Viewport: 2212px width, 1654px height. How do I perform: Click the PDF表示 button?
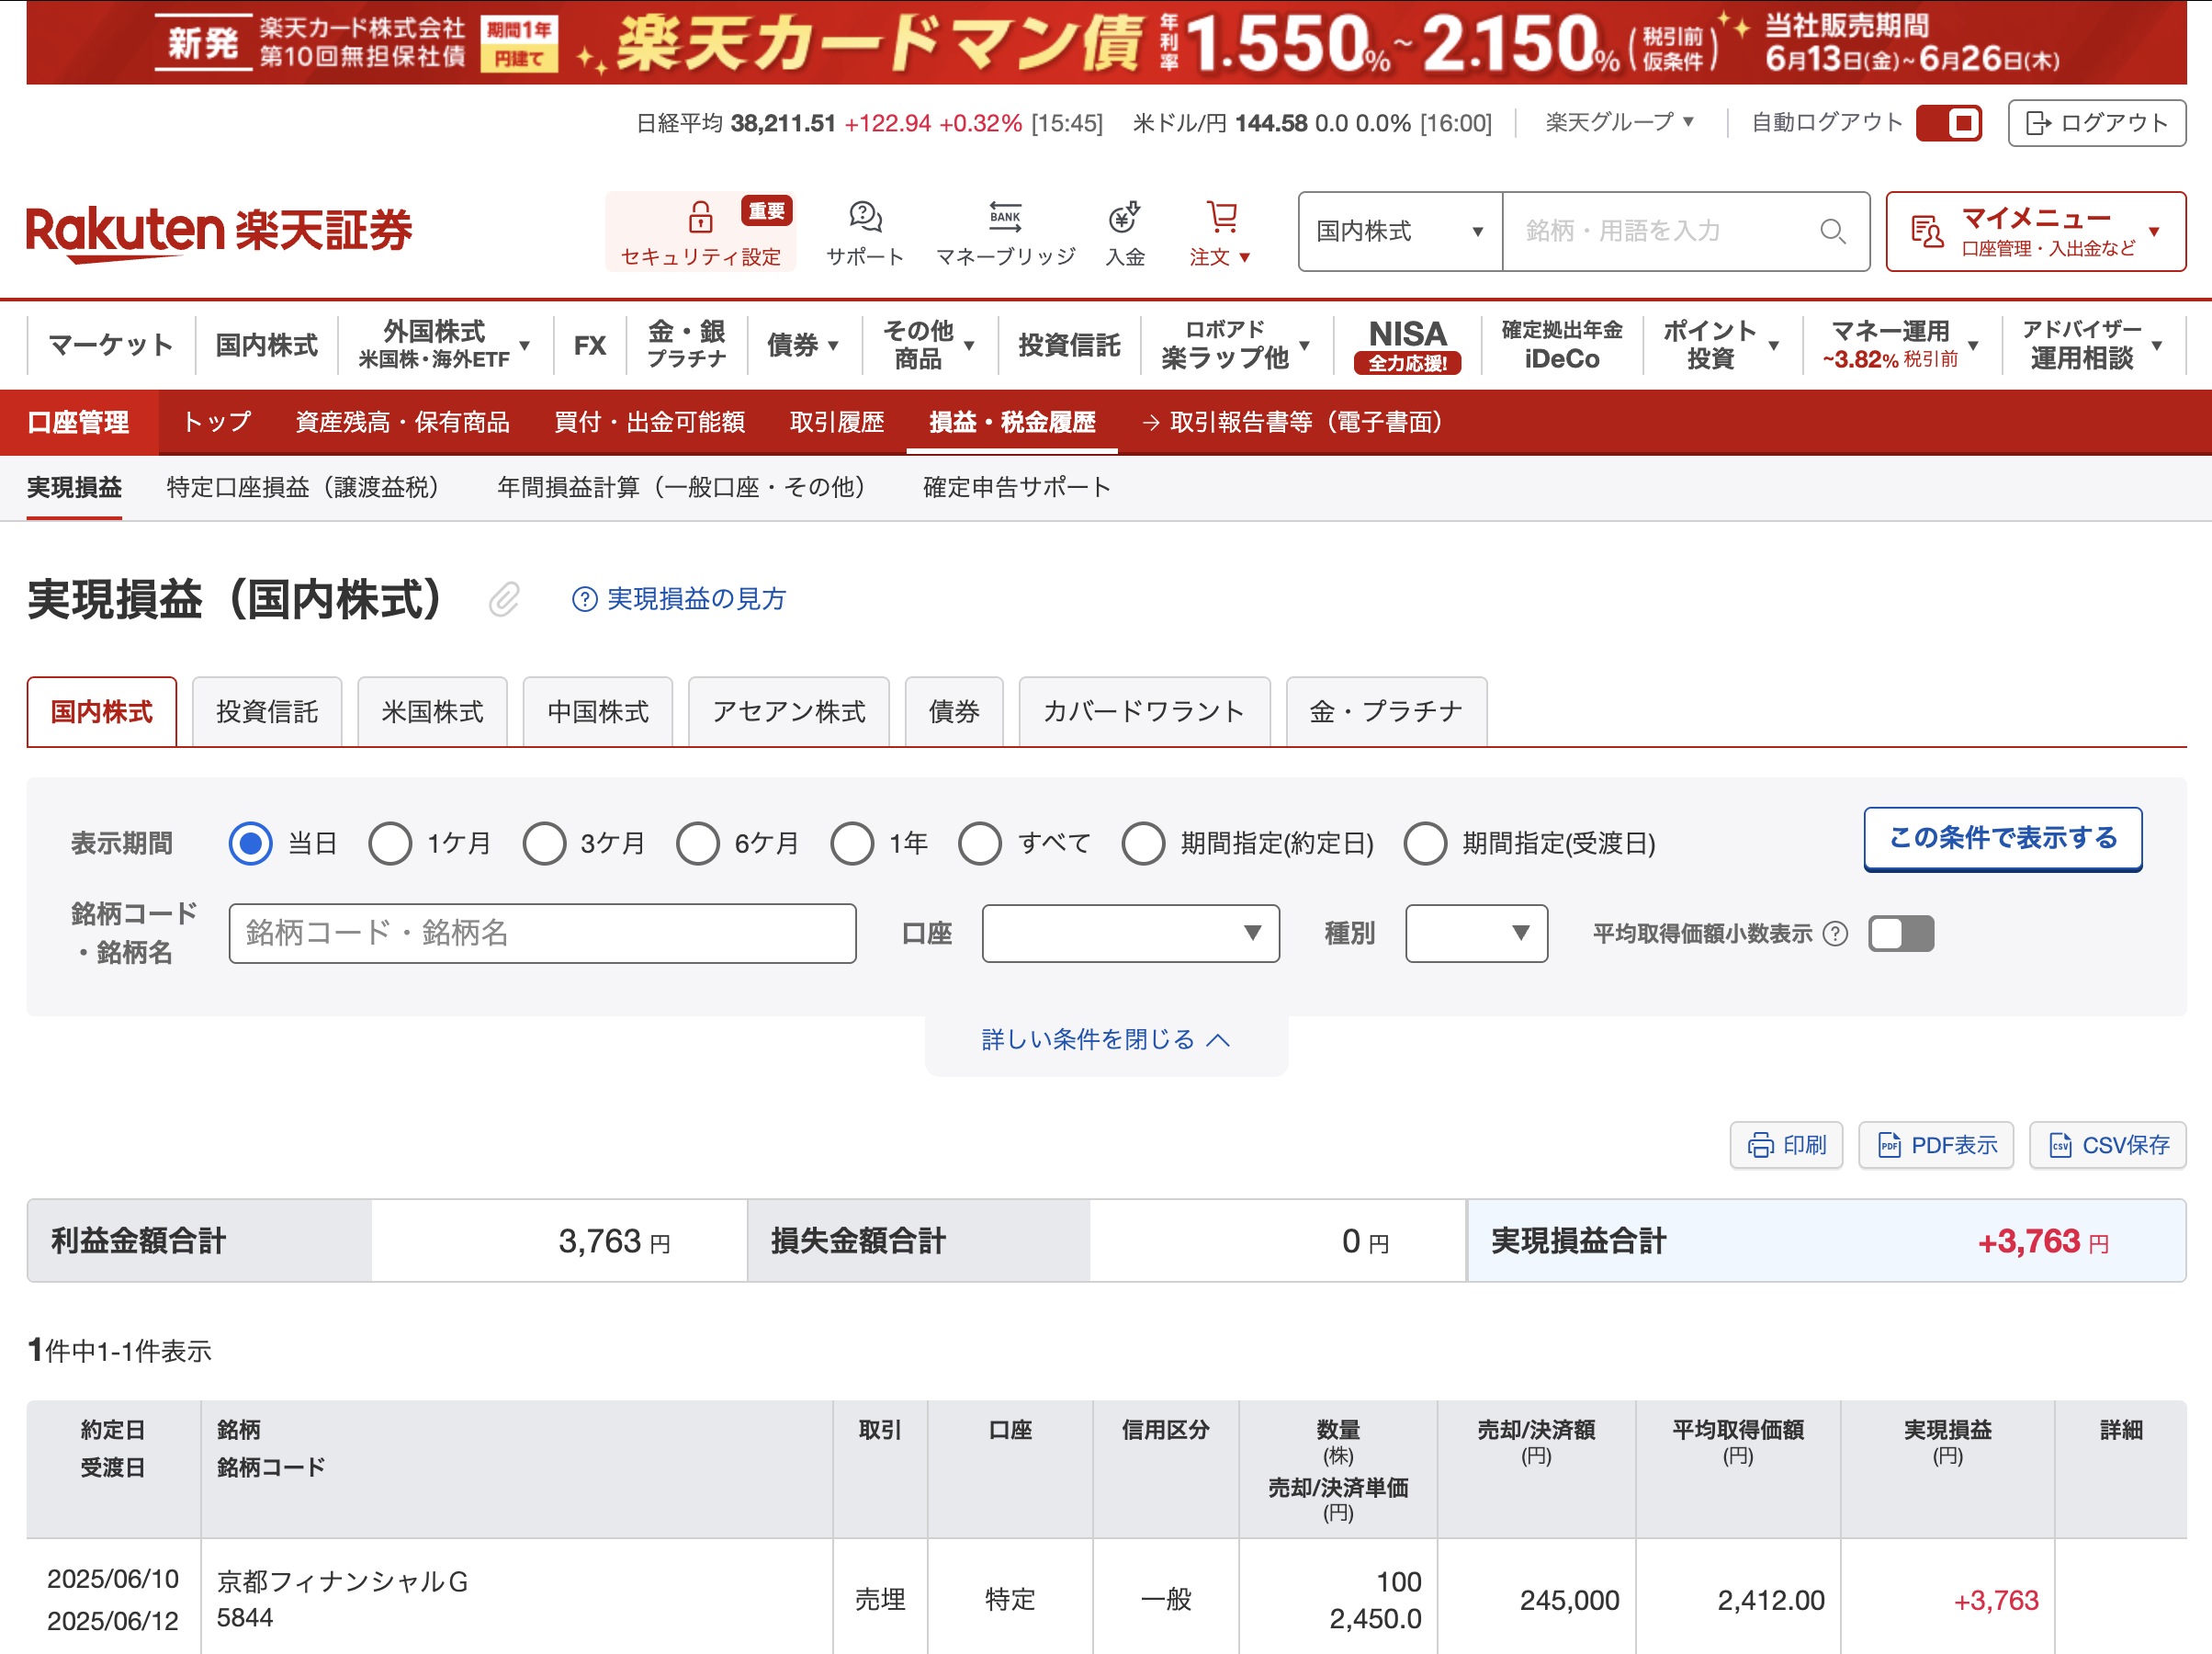tap(1936, 1145)
